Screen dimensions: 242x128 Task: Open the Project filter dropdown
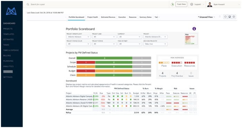point(156,37)
